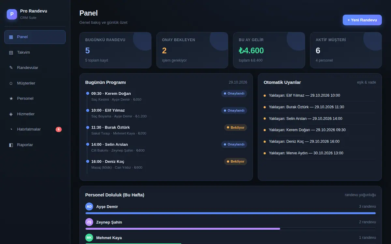The height and width of the screenshot is (244, 391).
Task: Click Ayşe Demir's AD avatar
Action: (89, 207)
